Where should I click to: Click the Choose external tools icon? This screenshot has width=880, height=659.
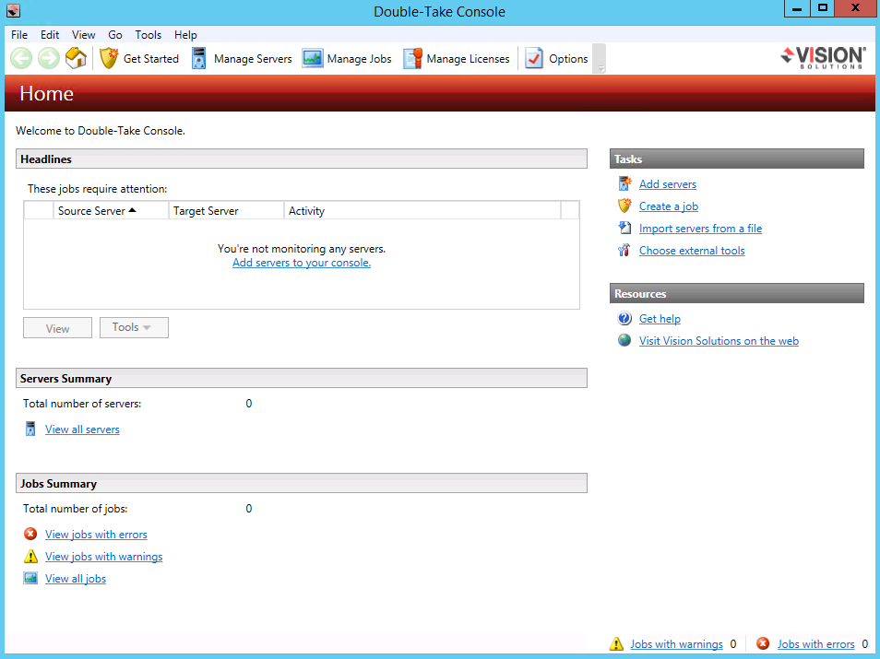click(624, 250)
